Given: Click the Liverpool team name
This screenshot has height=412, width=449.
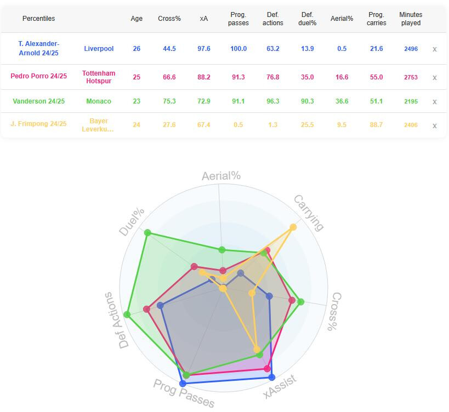Looking at the screenshot, I should point(99,49).
